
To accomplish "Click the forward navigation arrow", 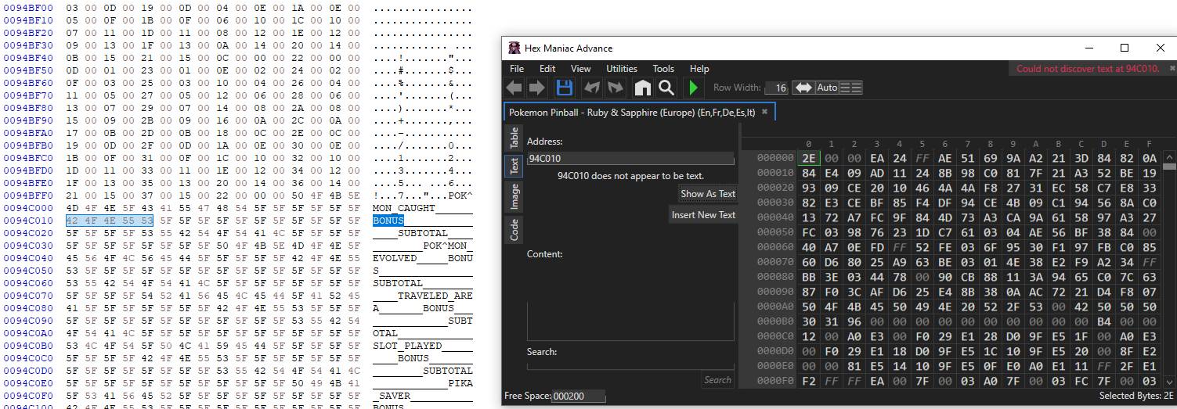I will [x=536, y=88].
